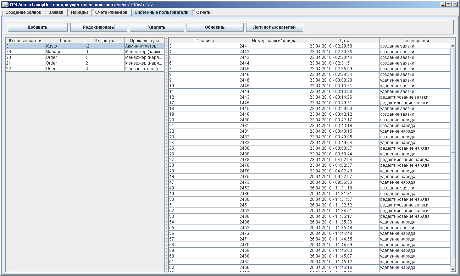Switch to the Заявки tab
Viewport: 460px width, 276px height.
[56, 12]
